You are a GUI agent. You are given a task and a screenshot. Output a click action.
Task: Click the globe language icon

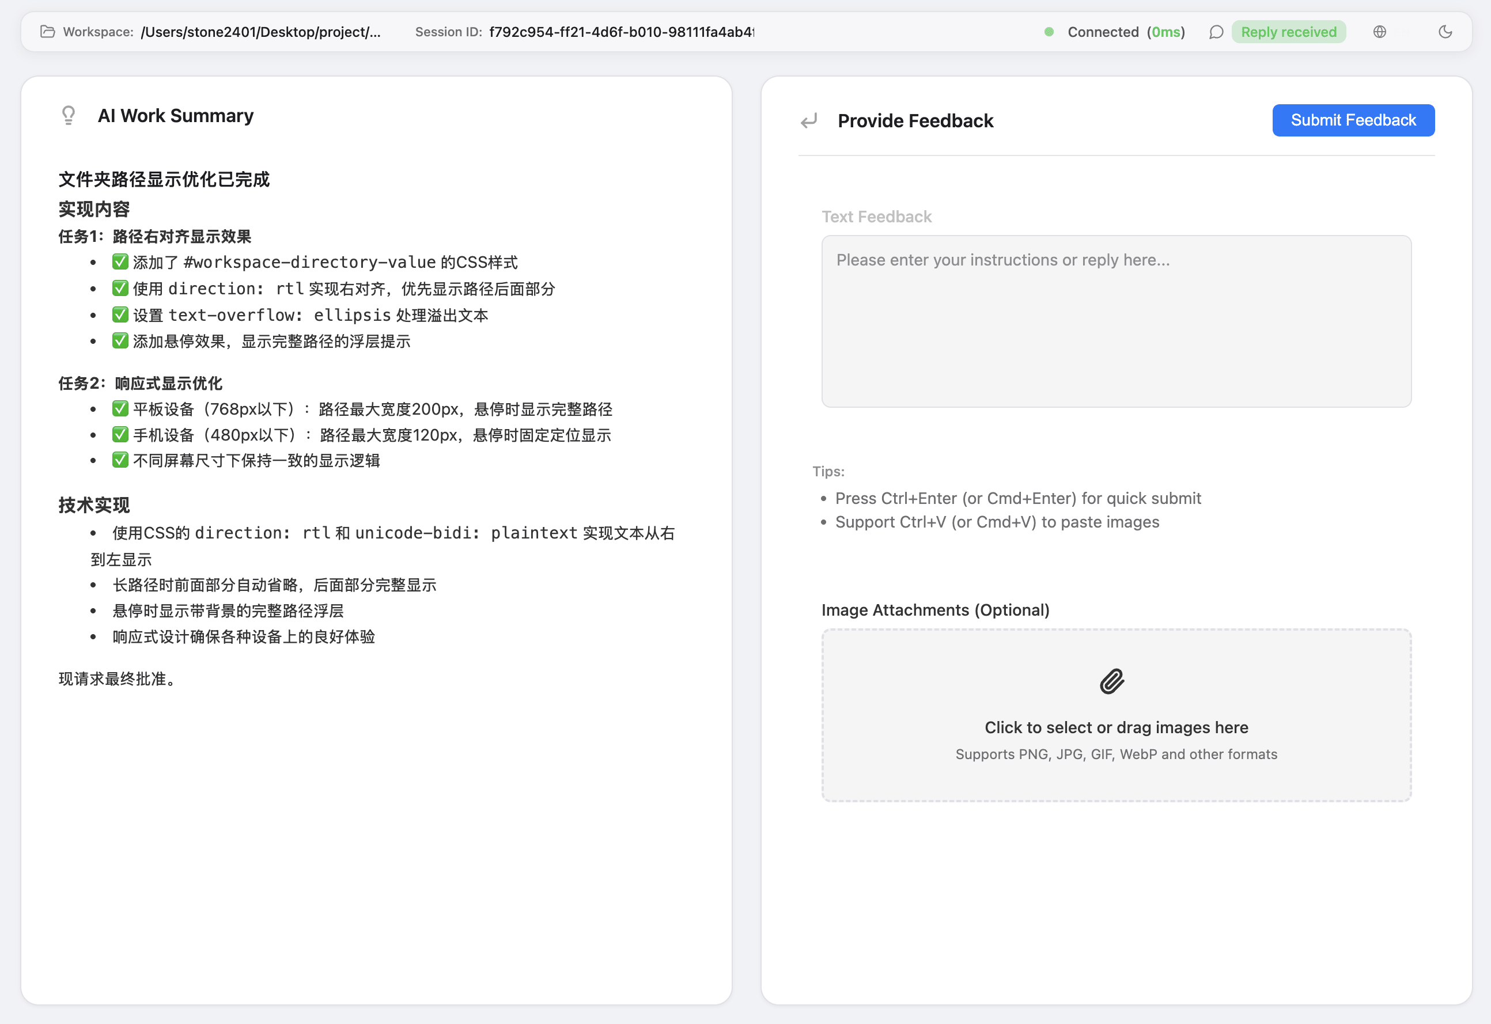coord(1379,32)
